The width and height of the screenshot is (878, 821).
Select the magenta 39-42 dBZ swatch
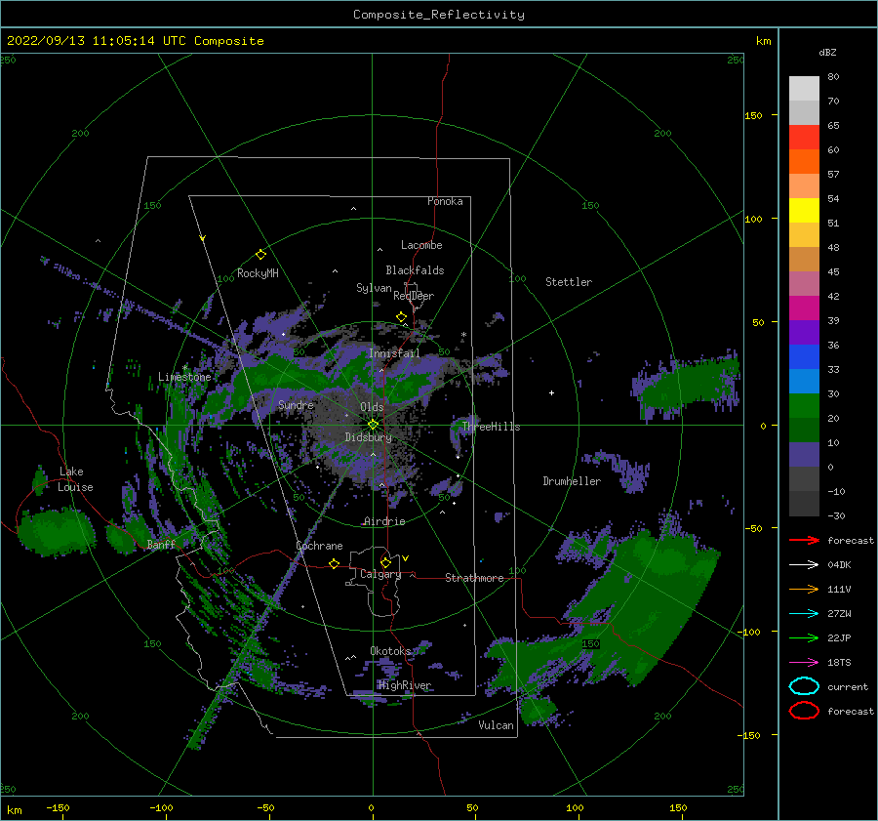pos(804,308)
